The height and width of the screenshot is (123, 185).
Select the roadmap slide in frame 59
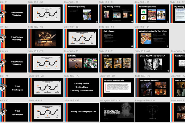point(81,38)
